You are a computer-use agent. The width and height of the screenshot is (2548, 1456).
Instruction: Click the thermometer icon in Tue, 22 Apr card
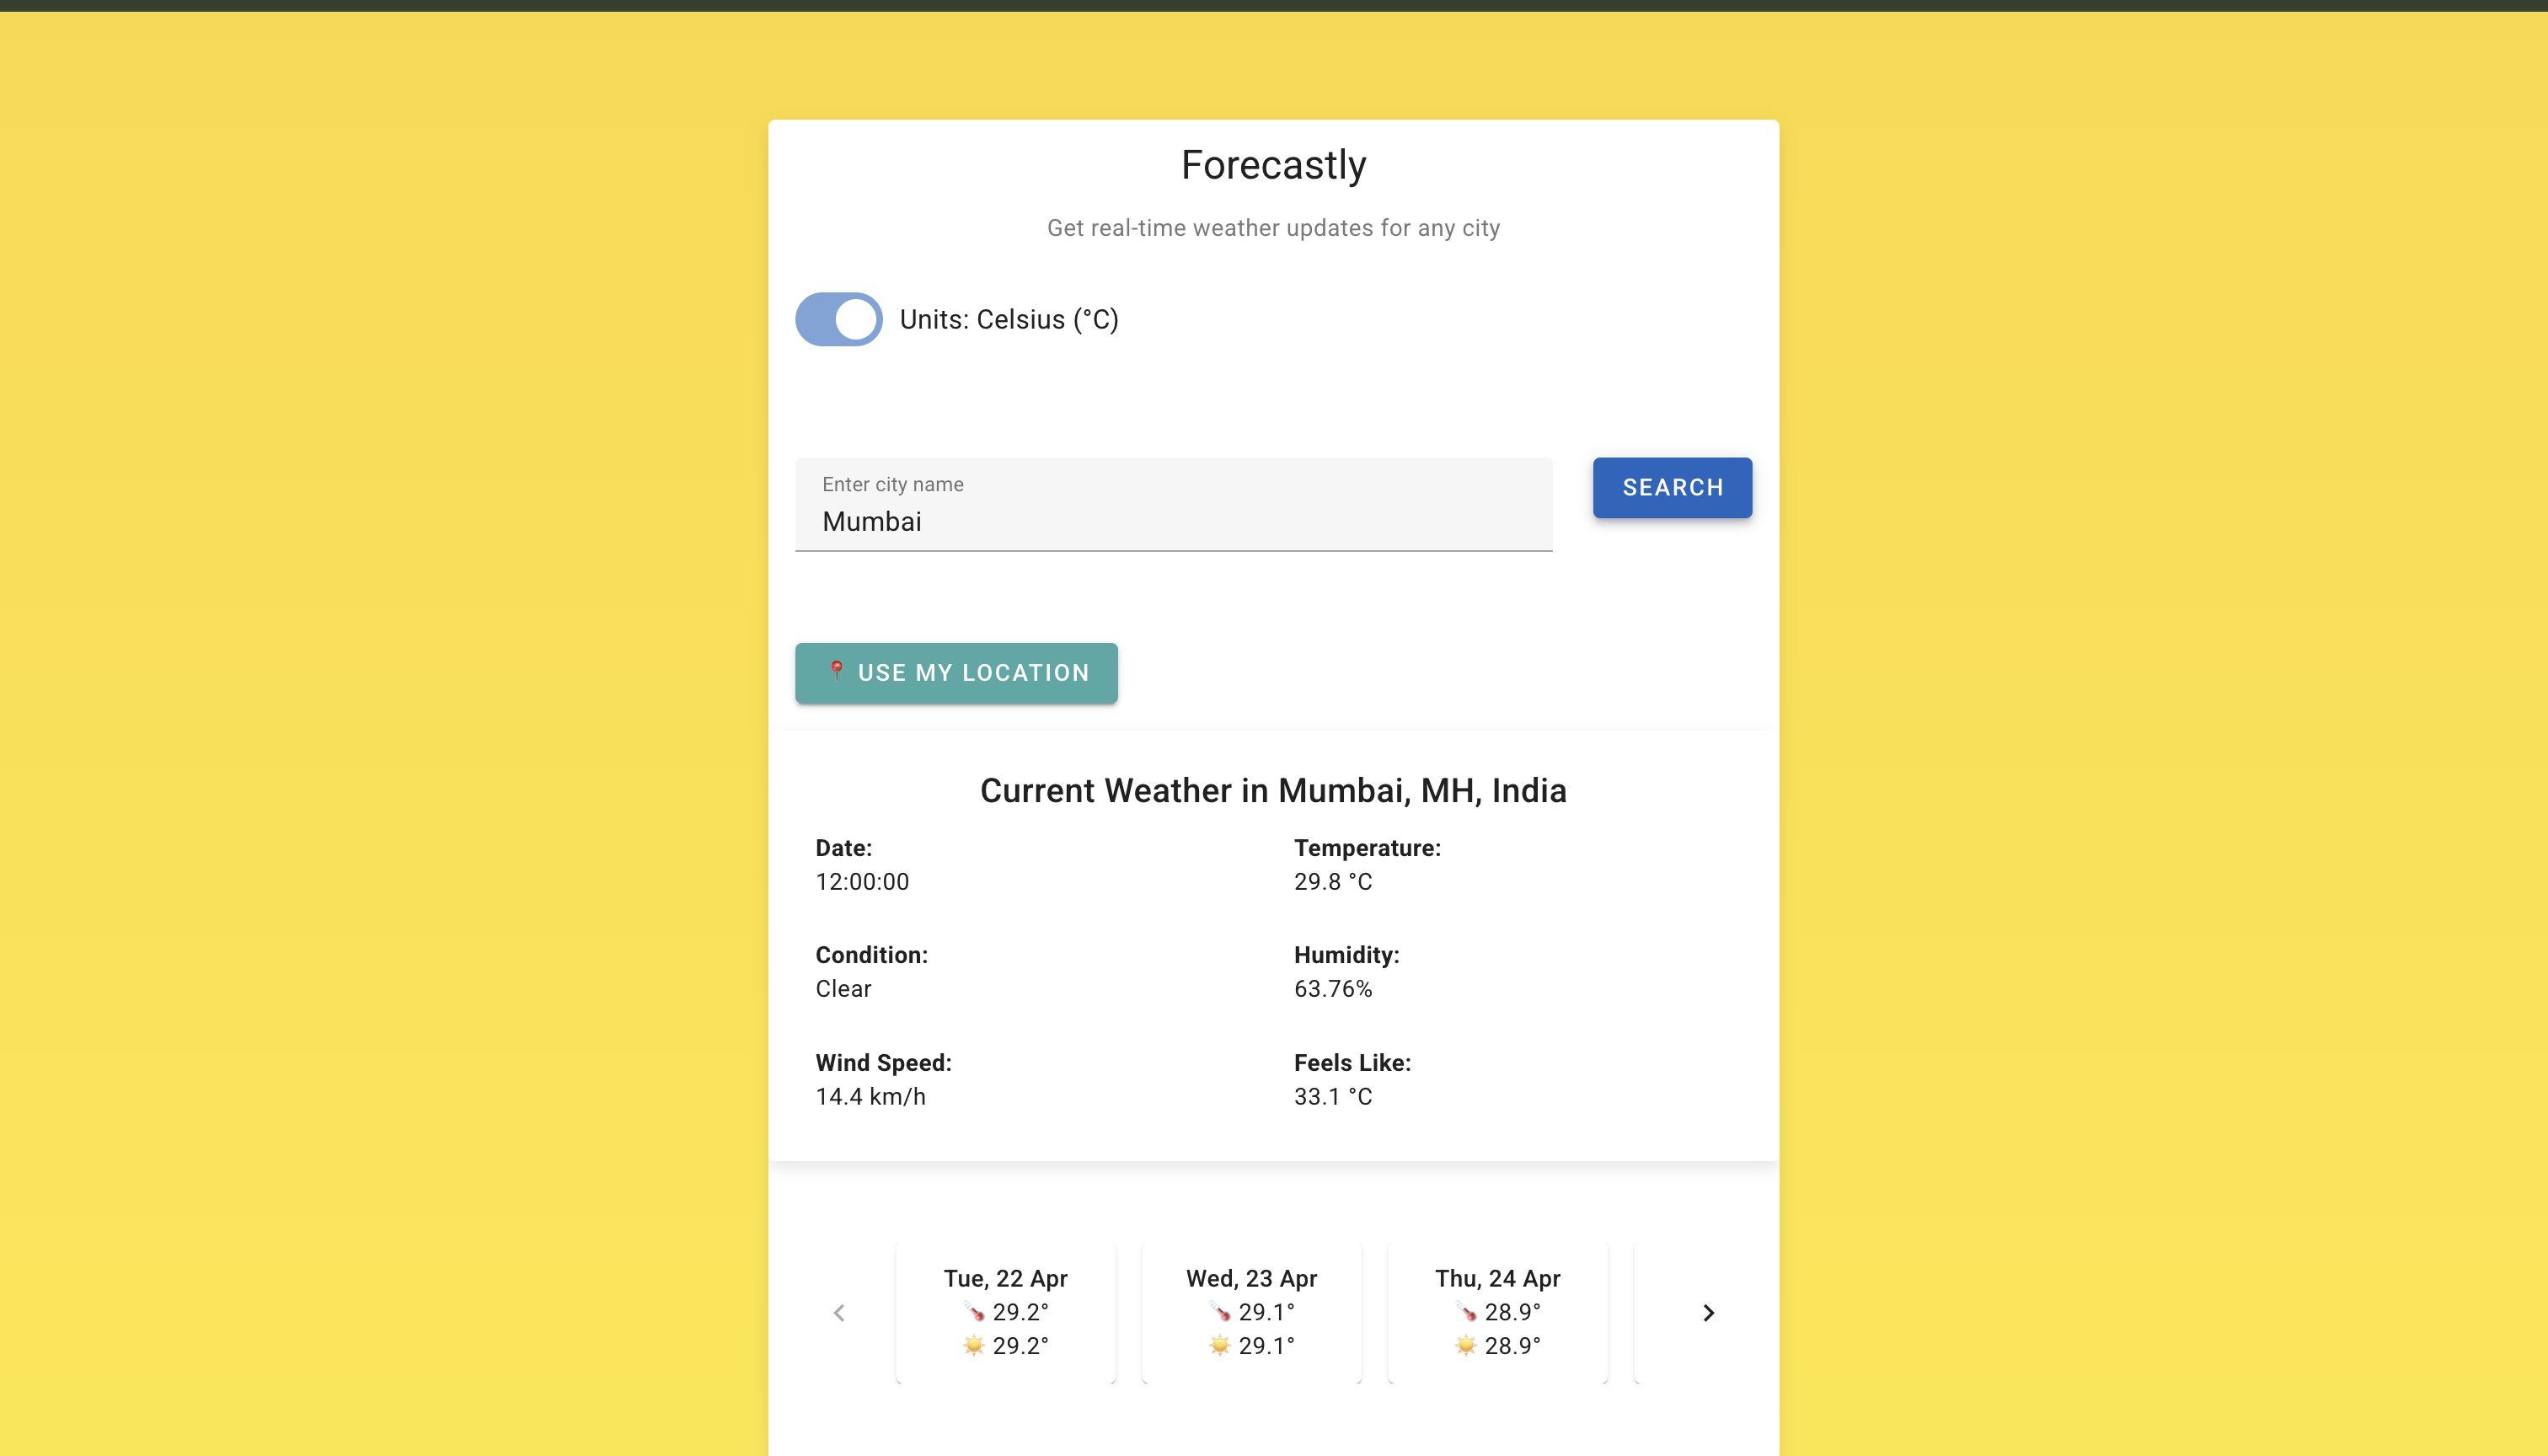pyautogui.click(x=974, y=1311)
